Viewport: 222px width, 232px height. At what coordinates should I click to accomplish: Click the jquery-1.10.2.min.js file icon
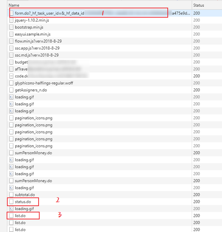tap(11, 20)
